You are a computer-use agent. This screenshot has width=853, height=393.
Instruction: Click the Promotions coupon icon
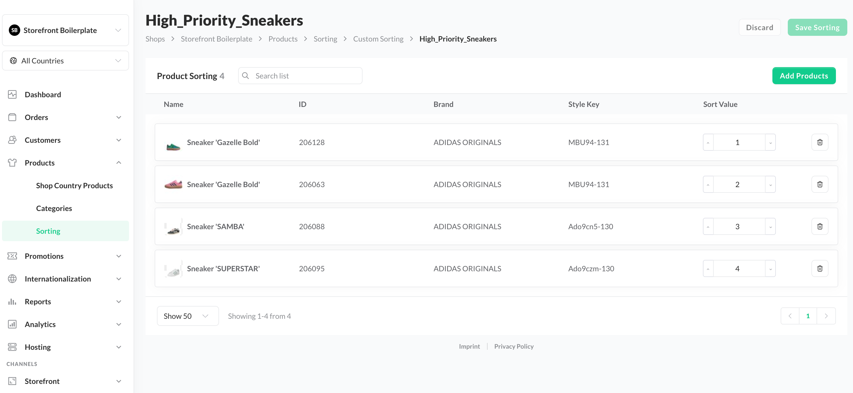pos(12,256)
